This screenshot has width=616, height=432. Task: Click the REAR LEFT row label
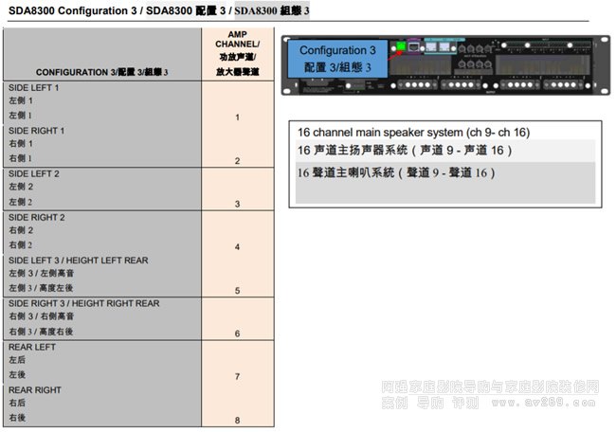pyautogui.click(x=32, y=347)
